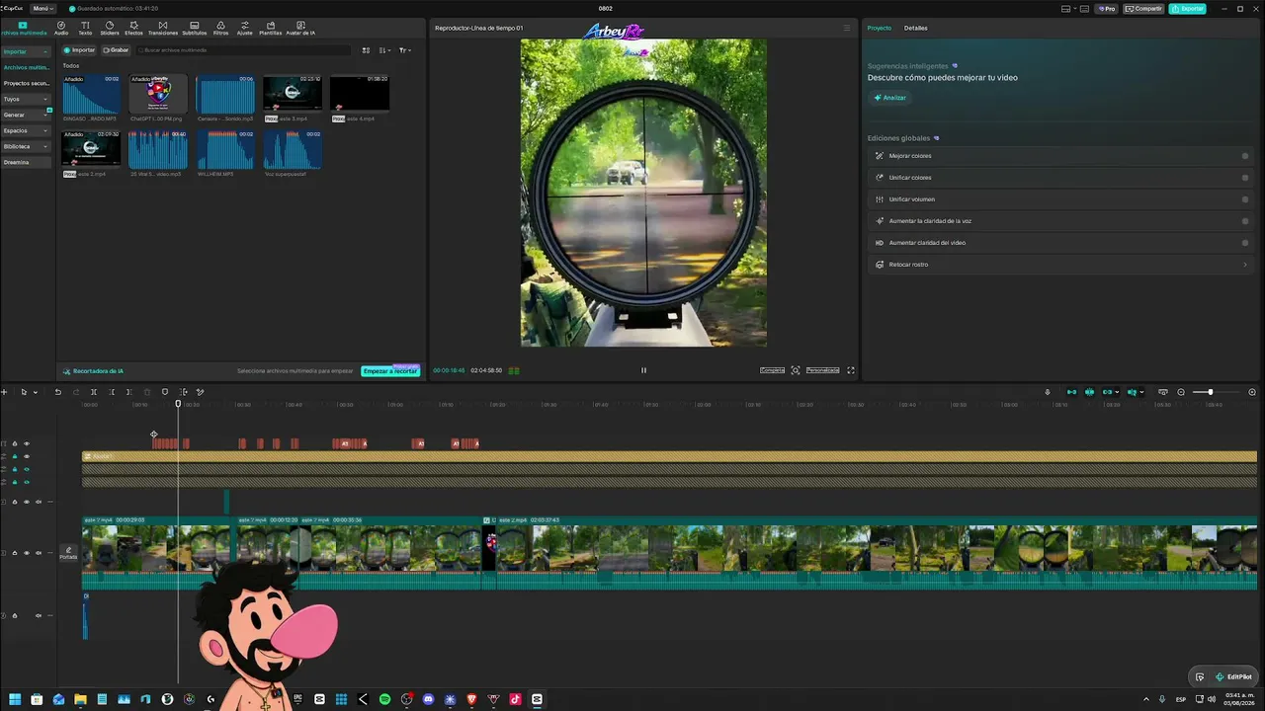Click the fullscreen player icon
The height and width of the screenshot is (711, 1265).
tap(851, 370)
